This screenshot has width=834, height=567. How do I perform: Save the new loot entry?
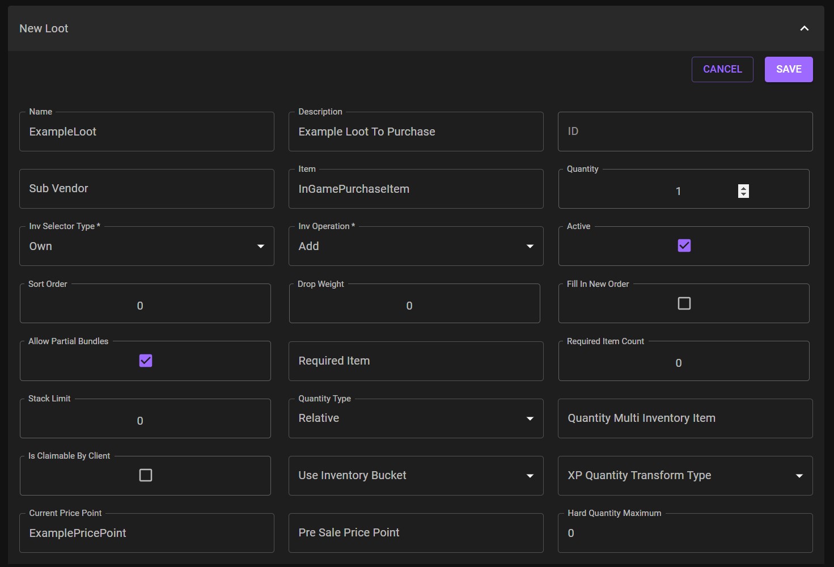(789, 69)
